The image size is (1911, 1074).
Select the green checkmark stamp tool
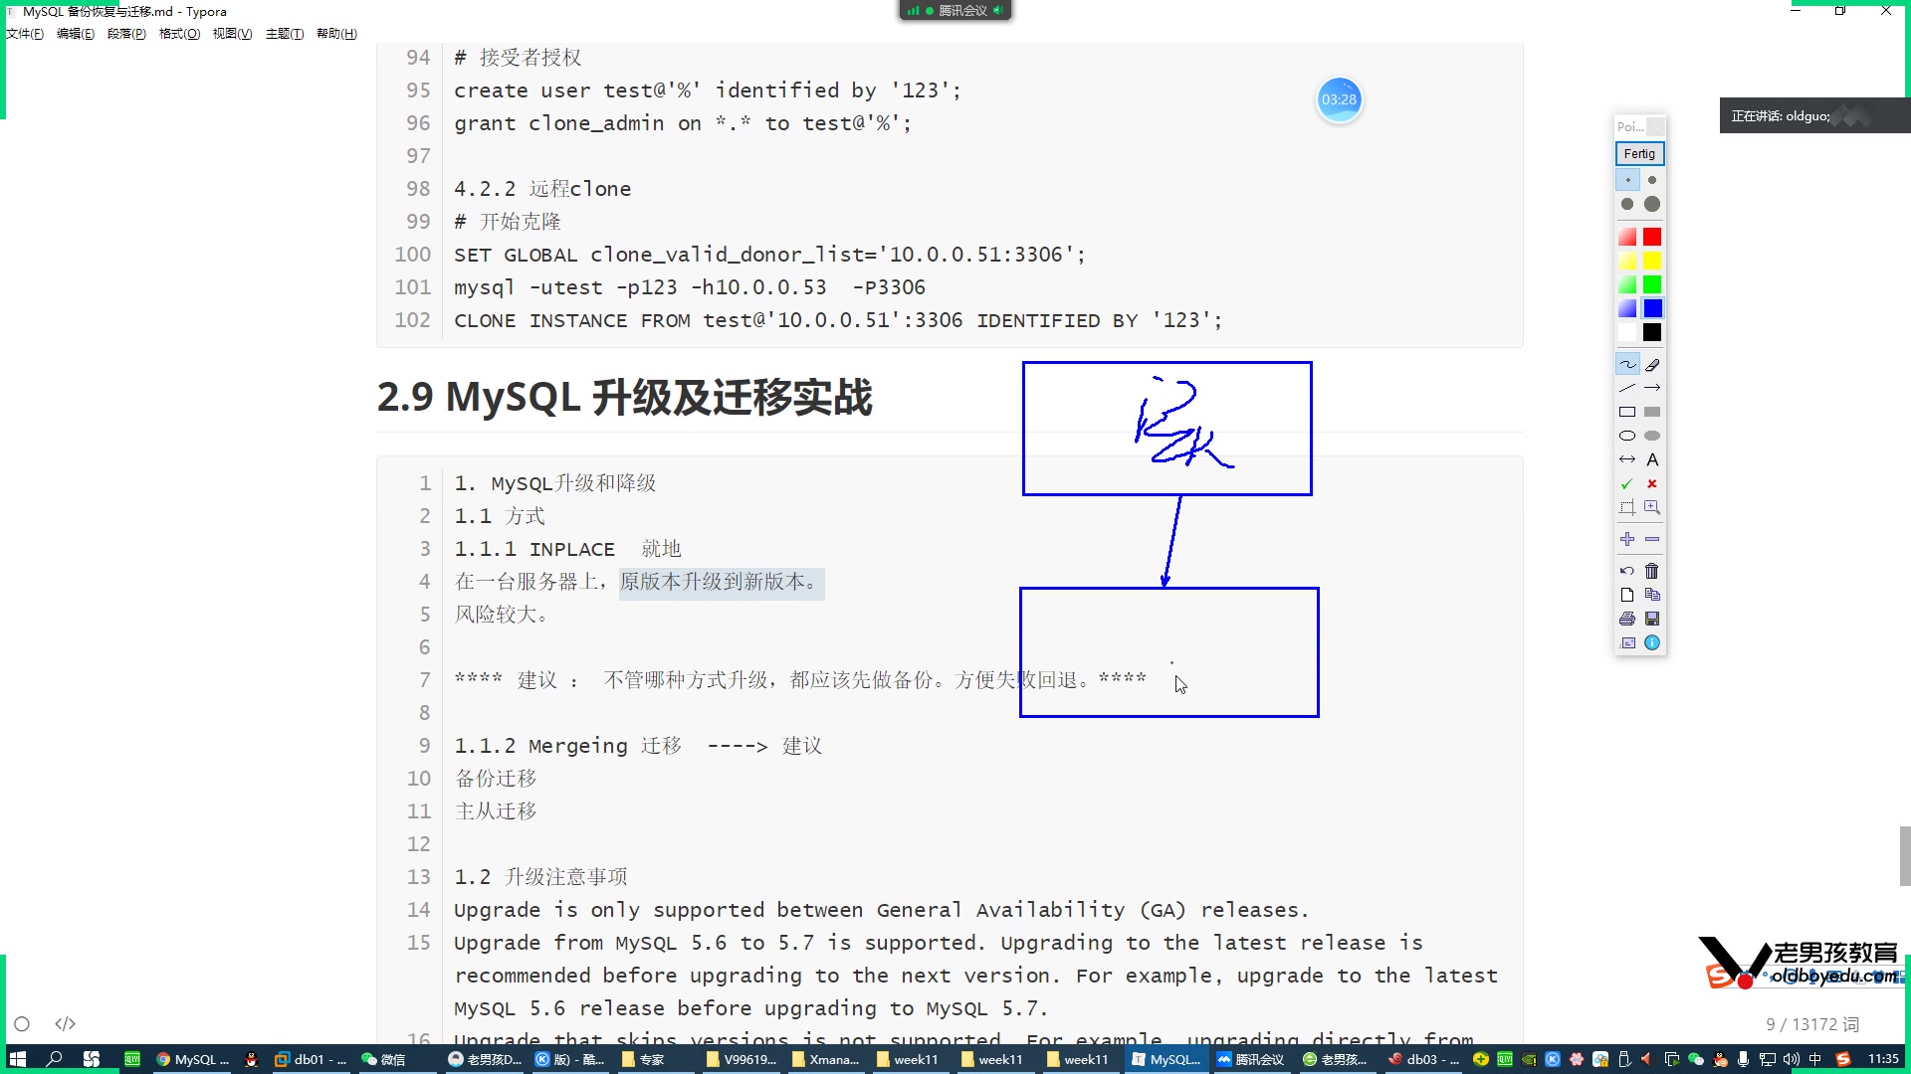tap(1627, 483)
